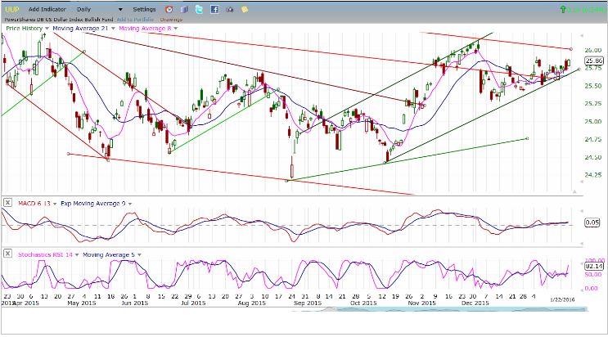Expand Exp Moving Average 9 options arrow
Viewport: 608px width, 337px height.
(x=130, y=204)
